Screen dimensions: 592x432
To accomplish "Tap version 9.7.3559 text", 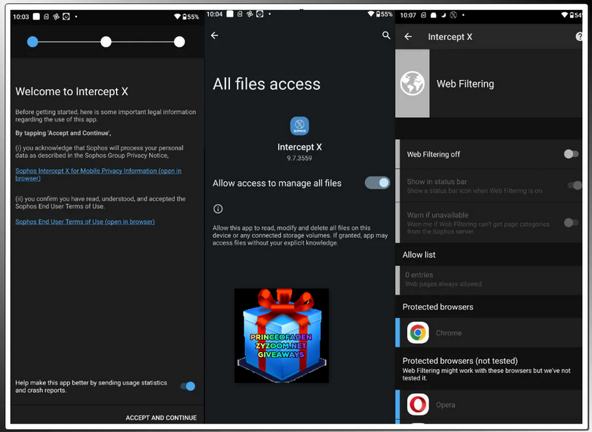I will point(299,158).
